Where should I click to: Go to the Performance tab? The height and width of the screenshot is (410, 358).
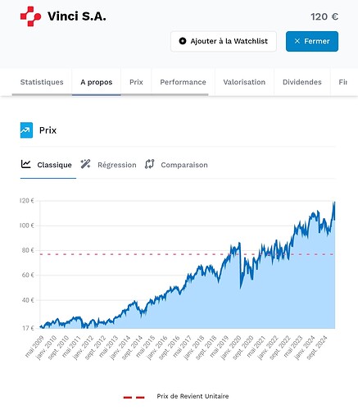183,82
